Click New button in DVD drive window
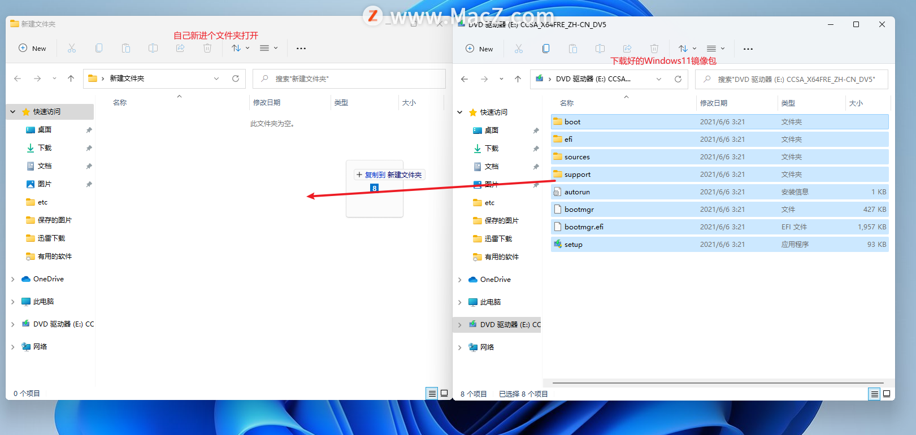Viewport: 916px width, 435px height. tap(480, 49)
